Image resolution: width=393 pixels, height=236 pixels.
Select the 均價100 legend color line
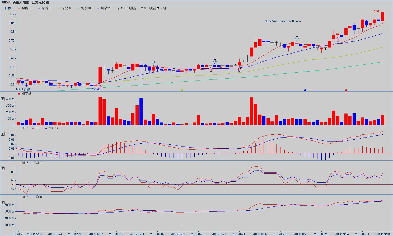79,8
